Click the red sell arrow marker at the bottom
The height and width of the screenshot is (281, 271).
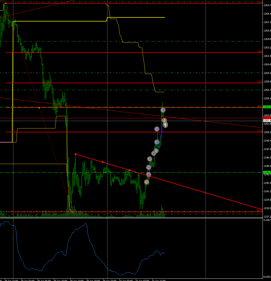click(147, 182)
